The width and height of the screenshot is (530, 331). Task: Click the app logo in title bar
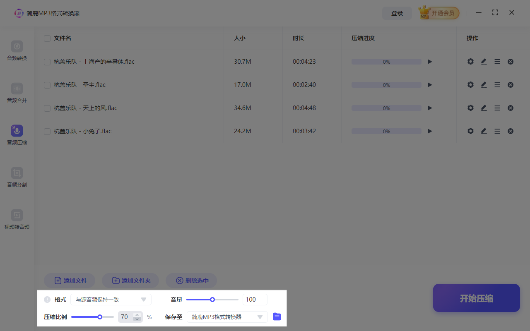click(19, 13)
